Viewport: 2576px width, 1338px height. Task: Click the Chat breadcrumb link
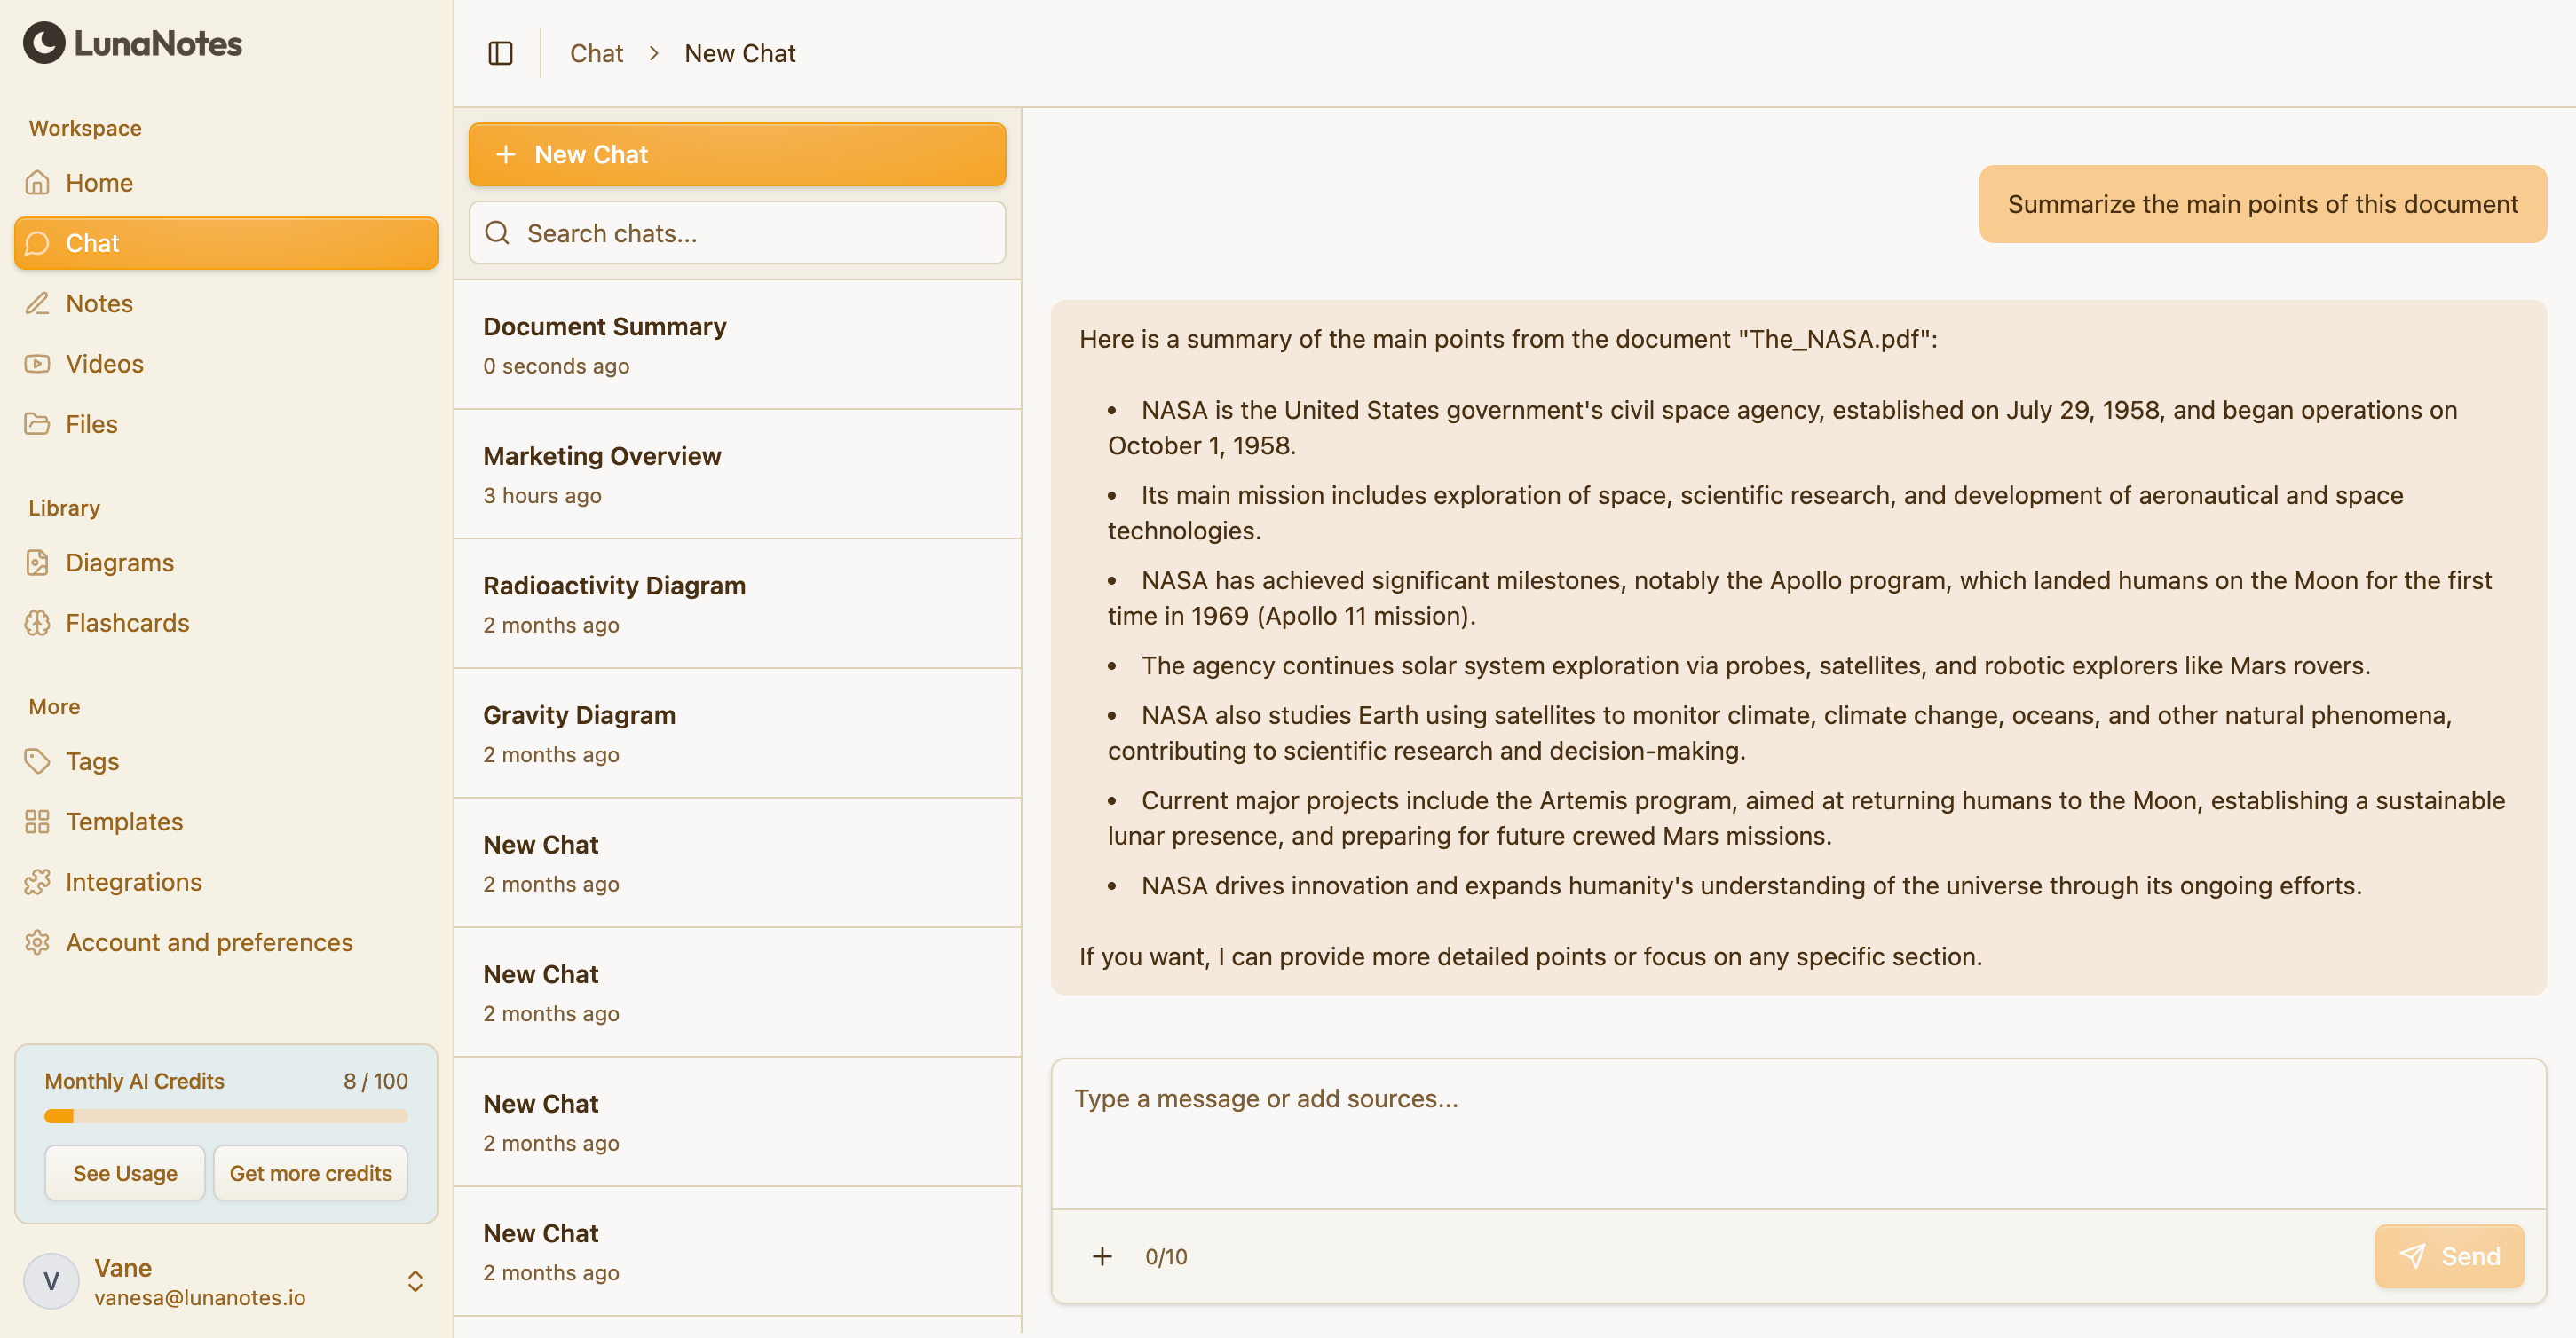tap(596, 53)
